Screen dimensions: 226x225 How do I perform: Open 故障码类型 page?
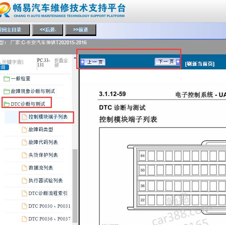pyautogui.click(x=41, y=129)
